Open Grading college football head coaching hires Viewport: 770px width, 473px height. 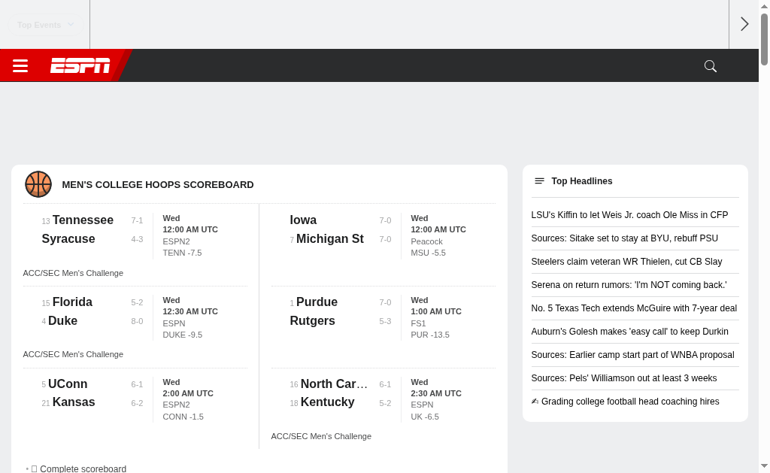click(x=629, y=402)
